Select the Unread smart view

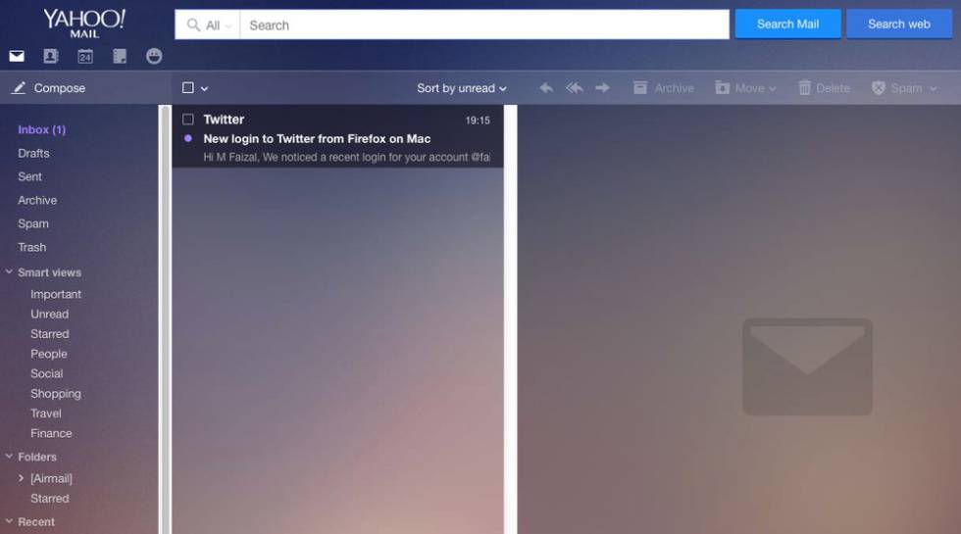(x=50, y=315)
